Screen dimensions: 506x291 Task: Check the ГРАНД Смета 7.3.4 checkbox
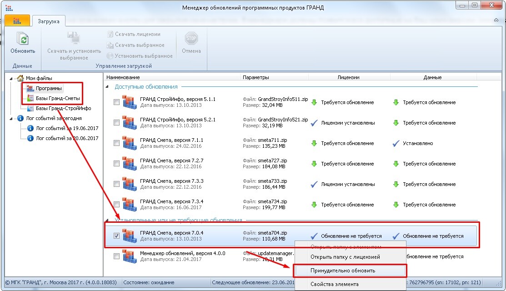click(x=116, y=205)
